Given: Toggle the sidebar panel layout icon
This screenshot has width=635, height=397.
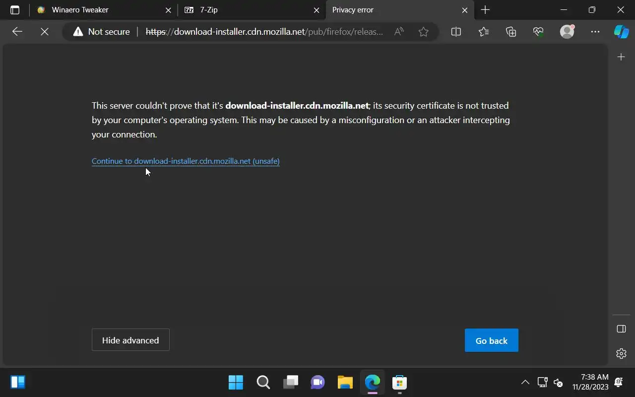Looking at the screenshot, I should point(621,329).
